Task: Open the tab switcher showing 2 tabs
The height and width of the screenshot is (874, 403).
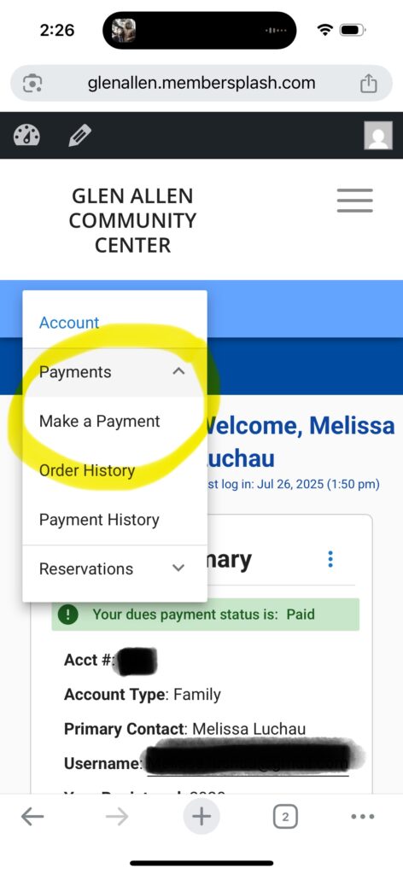Action: 285,817
